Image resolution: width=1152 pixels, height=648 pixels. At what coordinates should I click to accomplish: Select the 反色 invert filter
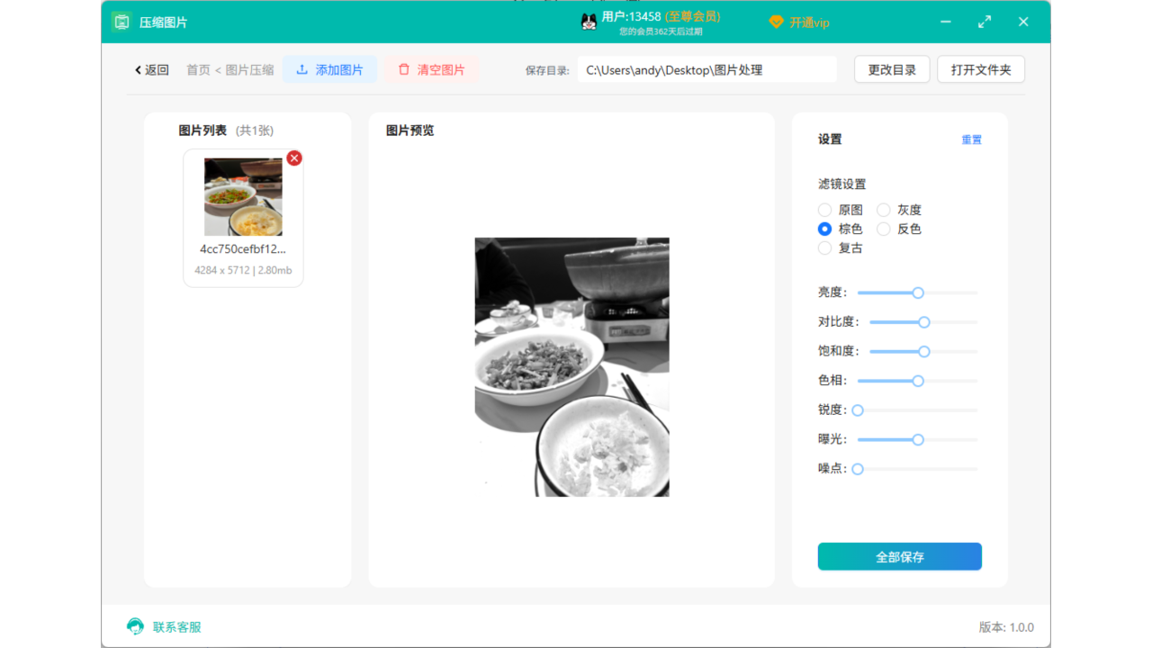[885, 229]
